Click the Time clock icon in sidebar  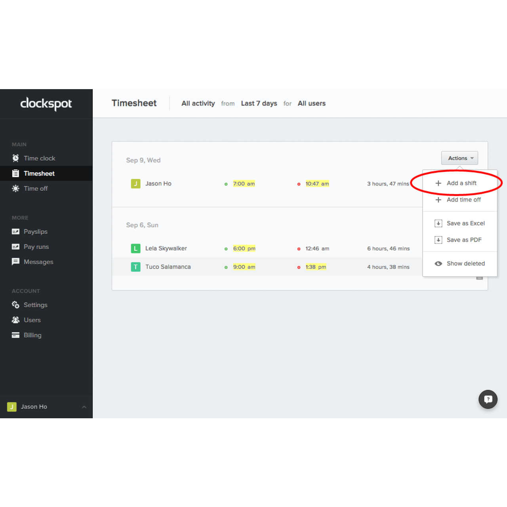point(15,158)
